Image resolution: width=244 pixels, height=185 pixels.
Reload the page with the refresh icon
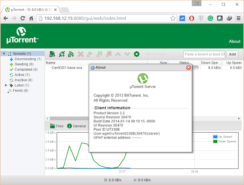pyautogui.click(x=23, y=18)
